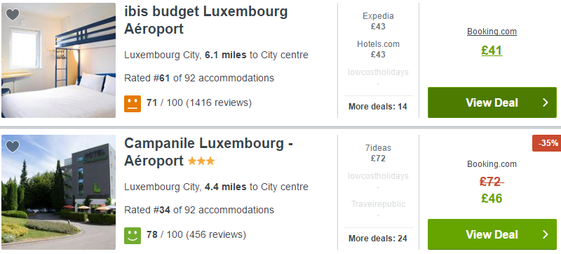Viewport: 561px width, 254px height.
Task: Expand More deals: 14 for ibis
Action: click(378, 107)
